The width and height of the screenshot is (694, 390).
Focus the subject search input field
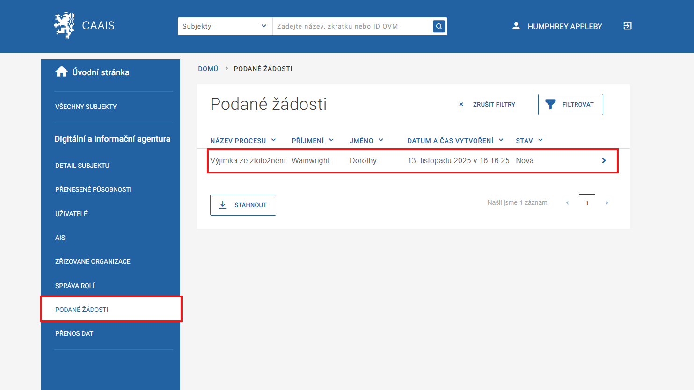(x=352, y=26)
